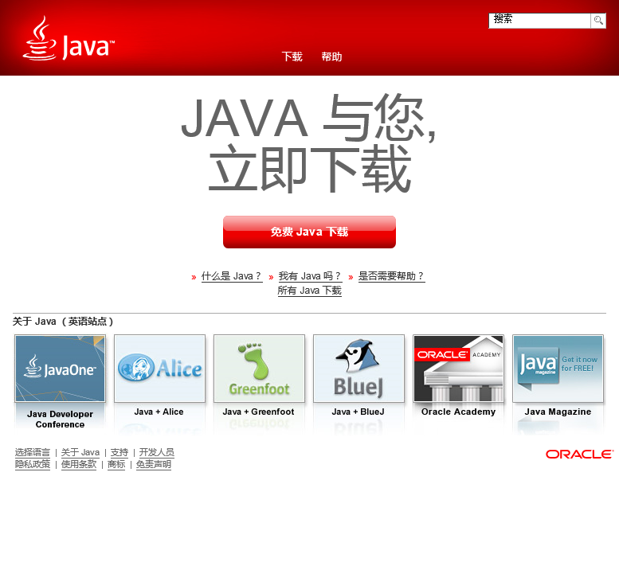Open the Oracle Academy thumbnail
The width and height of the screenshot is (619, 562).
pos(458,369)
